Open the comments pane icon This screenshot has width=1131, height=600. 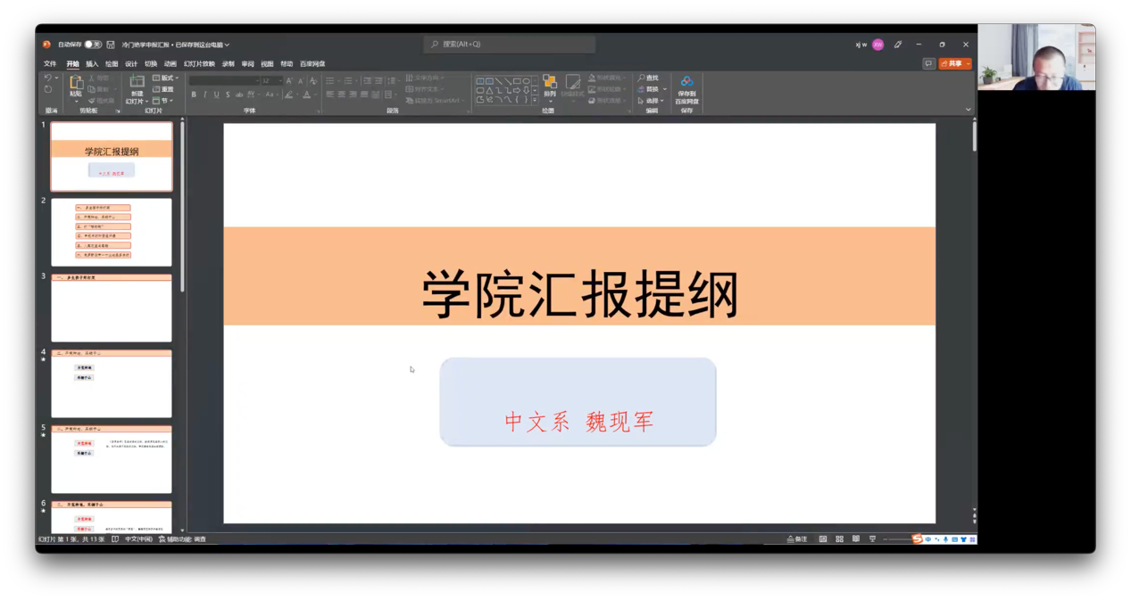point(928,64)
